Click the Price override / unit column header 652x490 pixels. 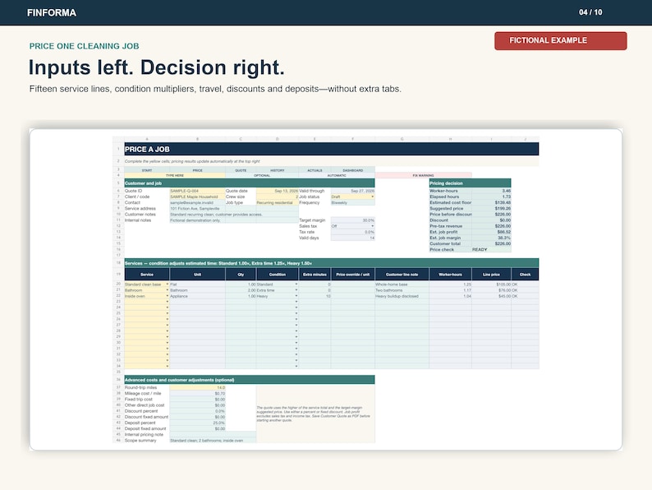point(352,275)
